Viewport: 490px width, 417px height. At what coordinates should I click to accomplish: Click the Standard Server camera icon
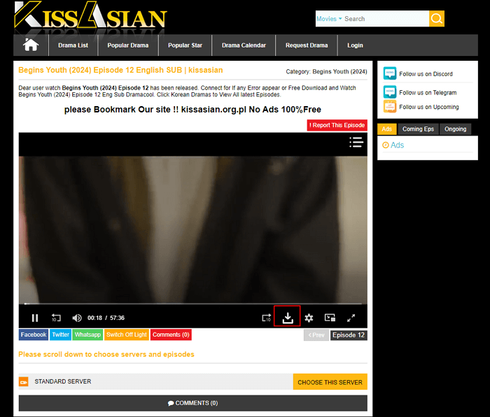pos(23,382)
